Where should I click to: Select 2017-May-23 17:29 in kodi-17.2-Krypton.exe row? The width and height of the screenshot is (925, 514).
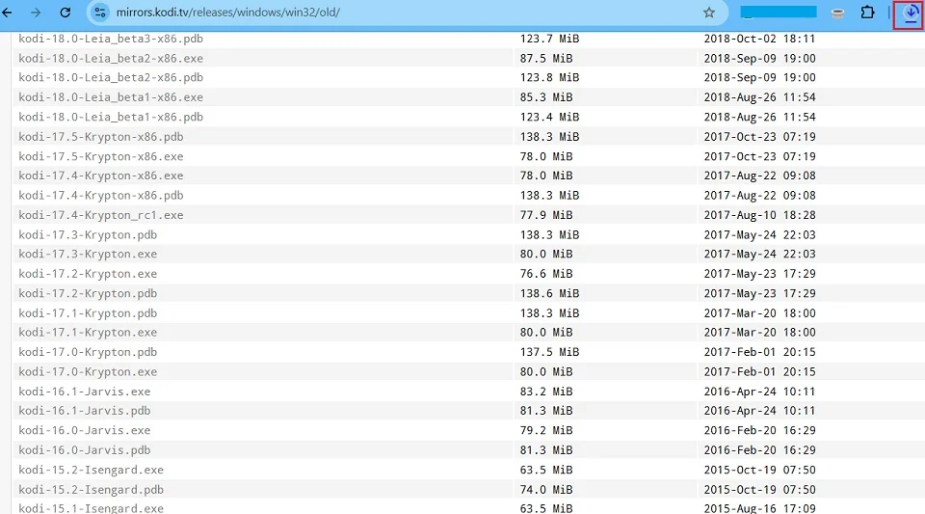coord(760,274)
